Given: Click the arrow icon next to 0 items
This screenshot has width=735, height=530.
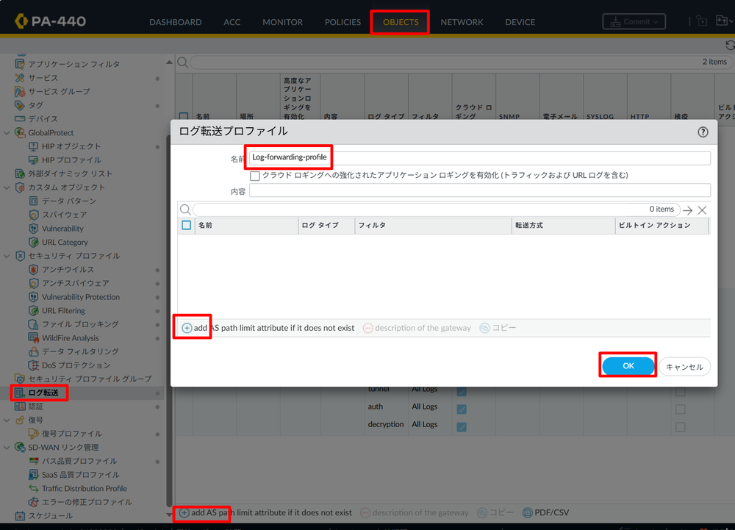Looking at the screenshot, I should tap(688, 210).
